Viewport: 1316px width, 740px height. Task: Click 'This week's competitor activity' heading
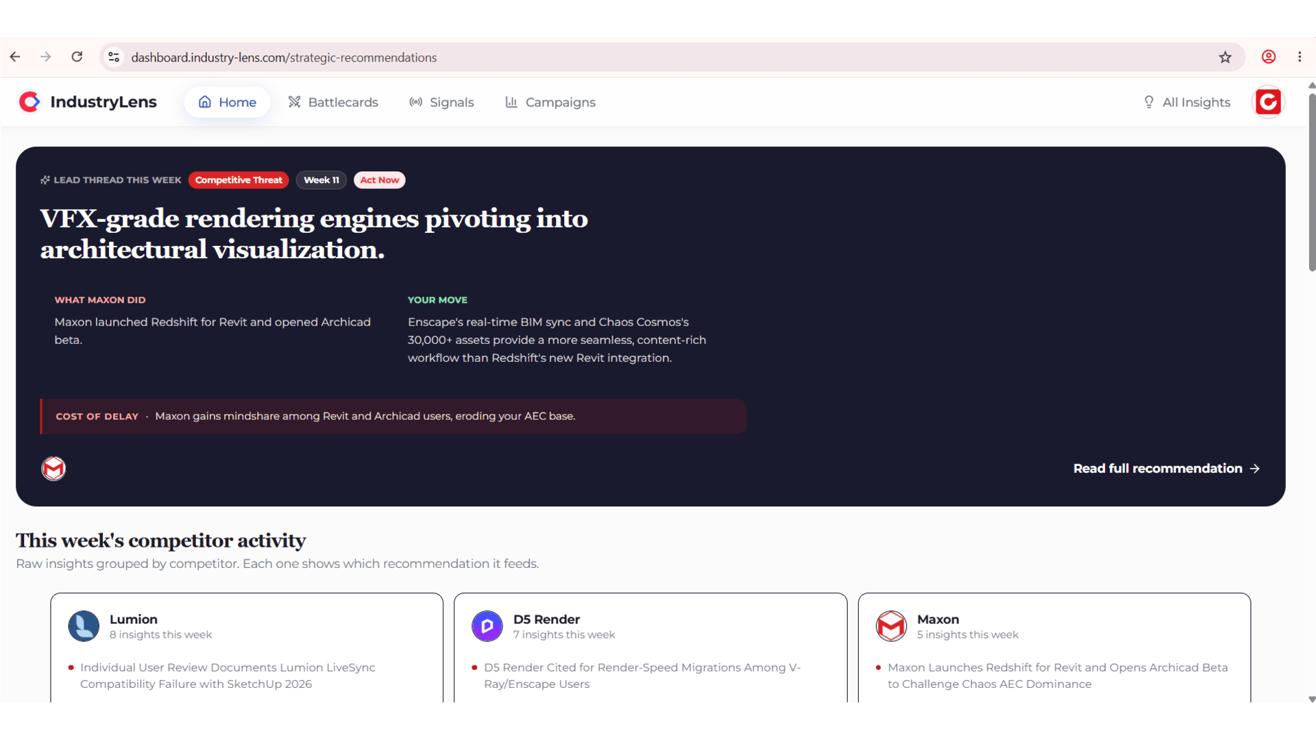[161, 541]
